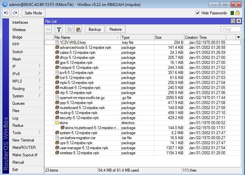Image resolution: width=245 pixels, height=175 pixels.
Task: Open the Filter funnel tool
Action: 59,29
